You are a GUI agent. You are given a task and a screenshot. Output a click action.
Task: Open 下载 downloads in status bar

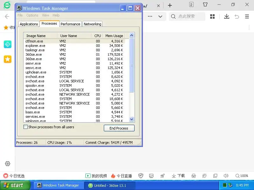tap(178, 176)
